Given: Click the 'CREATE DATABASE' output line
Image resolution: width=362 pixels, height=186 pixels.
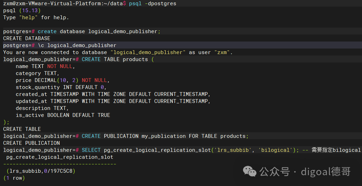Looking at the screenshot, I should (27, 38).
